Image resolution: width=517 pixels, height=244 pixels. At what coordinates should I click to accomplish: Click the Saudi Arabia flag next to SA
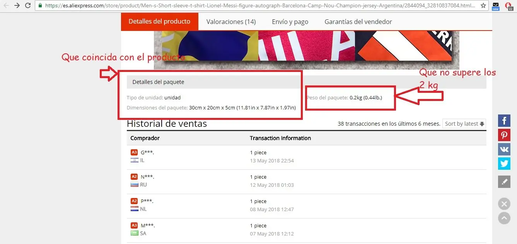coord(134,233)
